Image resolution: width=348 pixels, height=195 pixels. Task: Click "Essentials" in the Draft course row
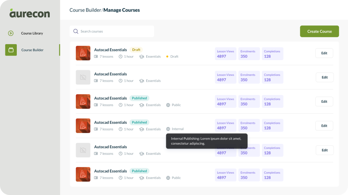[x=153, y=56]
